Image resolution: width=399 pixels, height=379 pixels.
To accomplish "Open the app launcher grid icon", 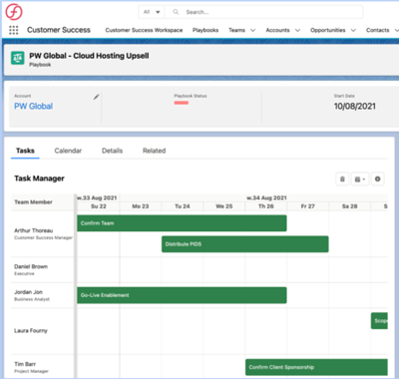I will click(x=14, y=30).
